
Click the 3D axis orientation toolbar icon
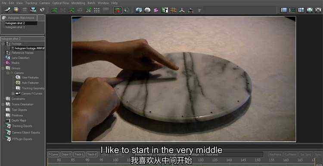pos(182,10)
